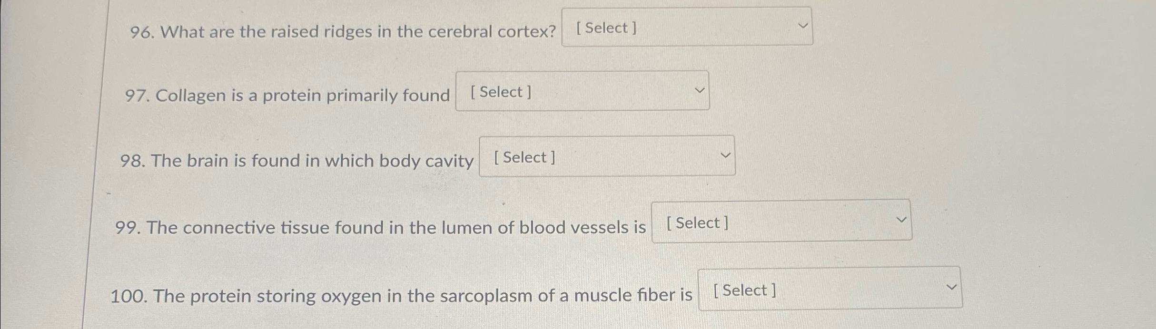Screen dimensions: 1156x329
Task: Click question 100 about oxygen-storing protein
Action: coord(402,295)
